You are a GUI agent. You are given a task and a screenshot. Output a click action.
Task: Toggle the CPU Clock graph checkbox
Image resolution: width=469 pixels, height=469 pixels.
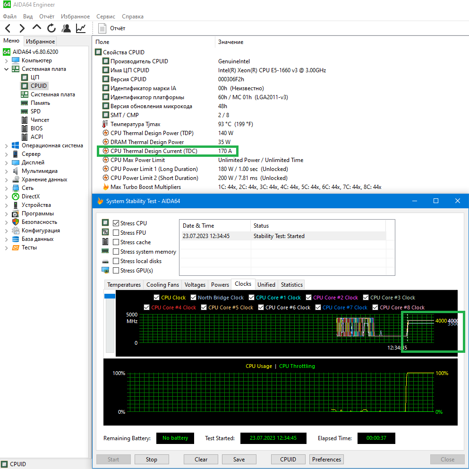[x=156, y=297]
